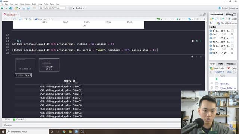View the cor list with magnifier icon
This screenshot has height=134, width=239.
(x=232, y=35)
